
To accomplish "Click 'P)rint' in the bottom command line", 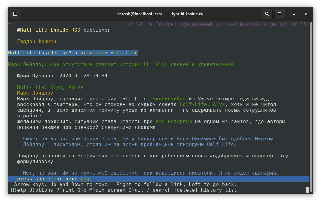I will [x=65, y=190].
